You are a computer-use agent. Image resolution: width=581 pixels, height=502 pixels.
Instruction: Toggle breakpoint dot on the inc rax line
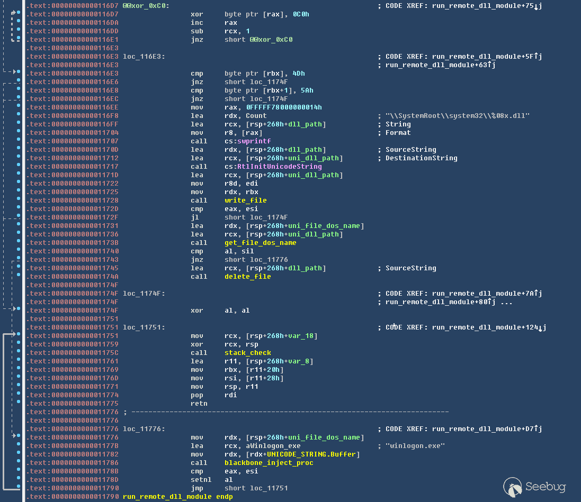click(x=19, y=22)
